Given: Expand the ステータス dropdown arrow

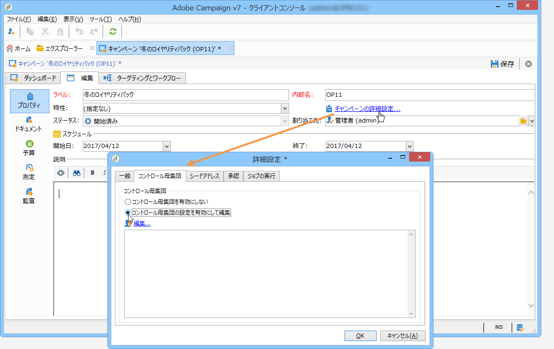Looking at the screenshot, I should pyautogui.click(x=285, y=121).
